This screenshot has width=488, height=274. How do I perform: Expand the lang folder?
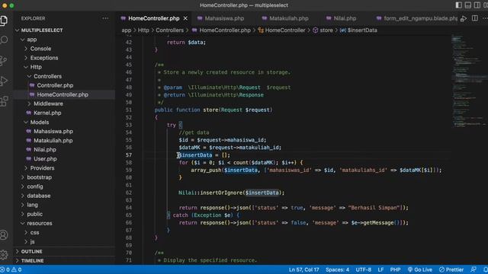point(32,205)
